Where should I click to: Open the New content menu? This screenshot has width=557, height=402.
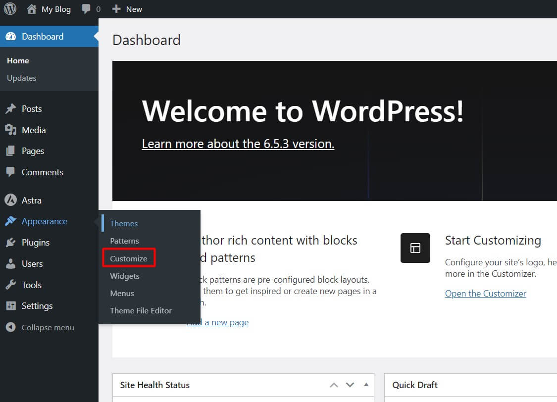134,9
